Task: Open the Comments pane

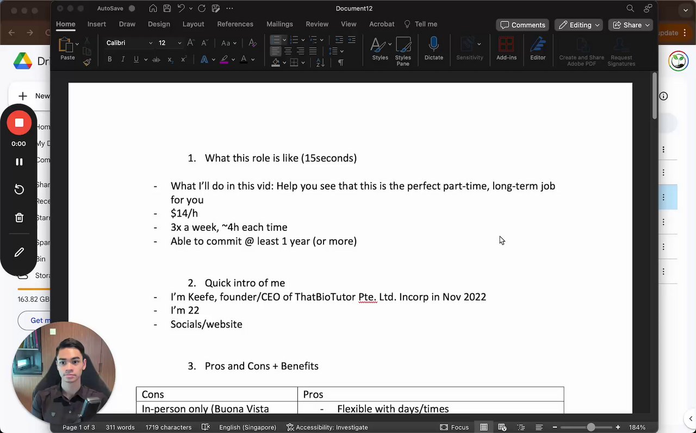Action: (x=523, y=25)
